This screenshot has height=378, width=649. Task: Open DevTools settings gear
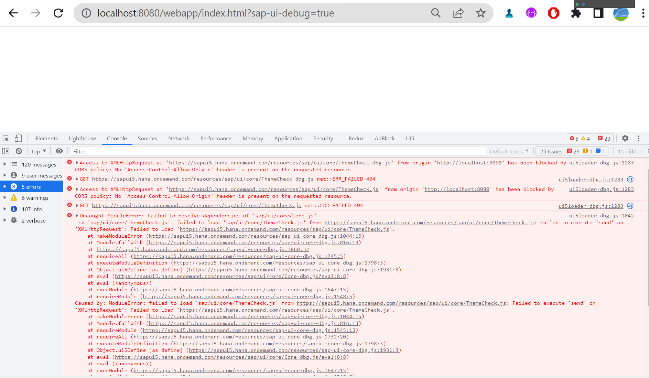(x=625, y=138)
